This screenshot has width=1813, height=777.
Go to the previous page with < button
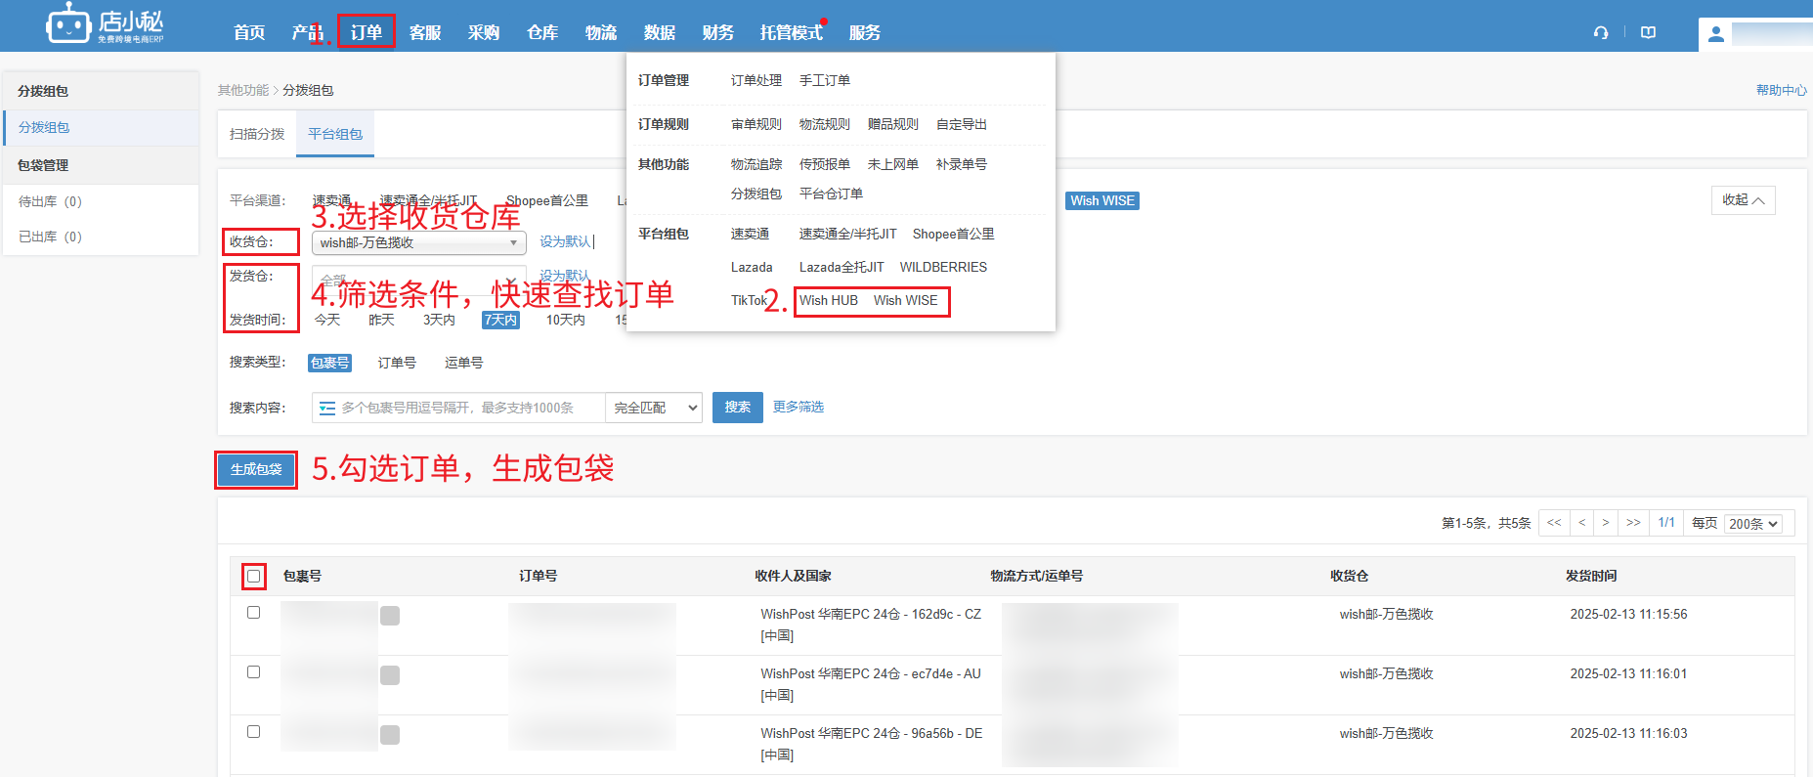point(1581,523)
